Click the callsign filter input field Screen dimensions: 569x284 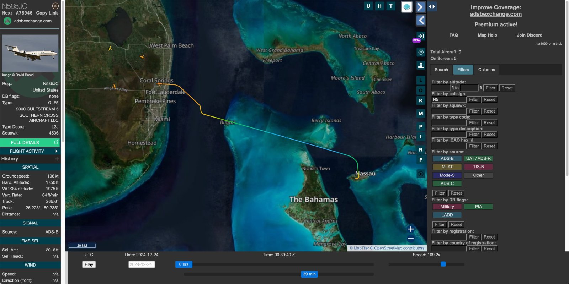click(448, 100)
